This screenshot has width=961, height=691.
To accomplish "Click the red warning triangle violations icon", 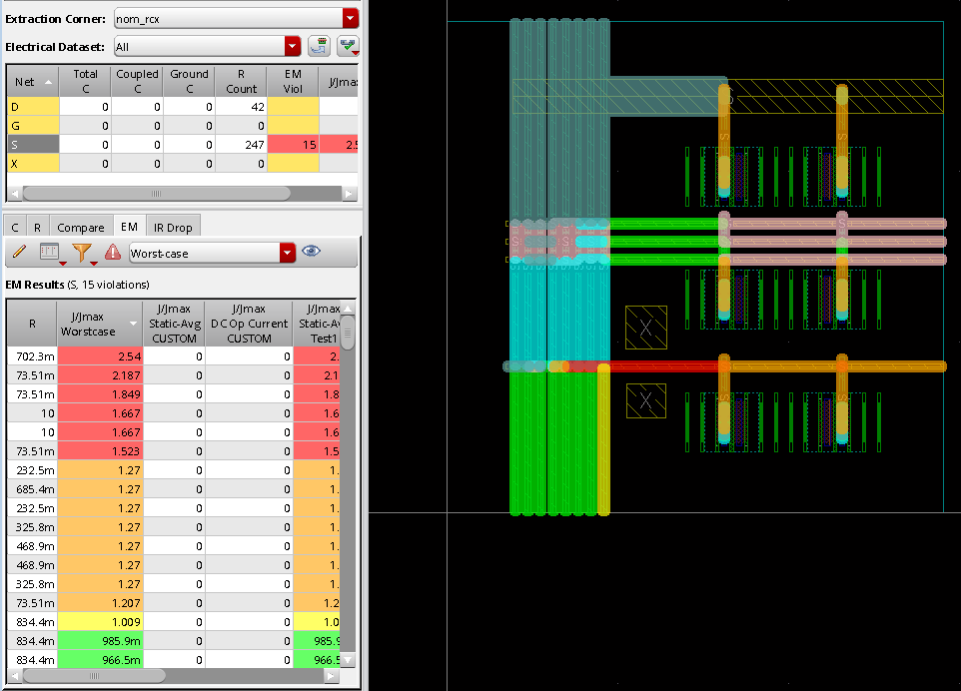I will click(x=113, y=254).
